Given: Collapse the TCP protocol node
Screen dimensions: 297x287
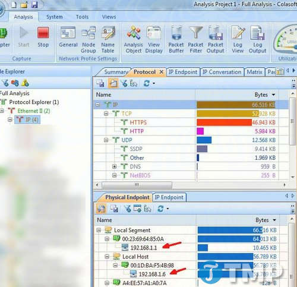Looking at the screenshot, I should 106,113.
